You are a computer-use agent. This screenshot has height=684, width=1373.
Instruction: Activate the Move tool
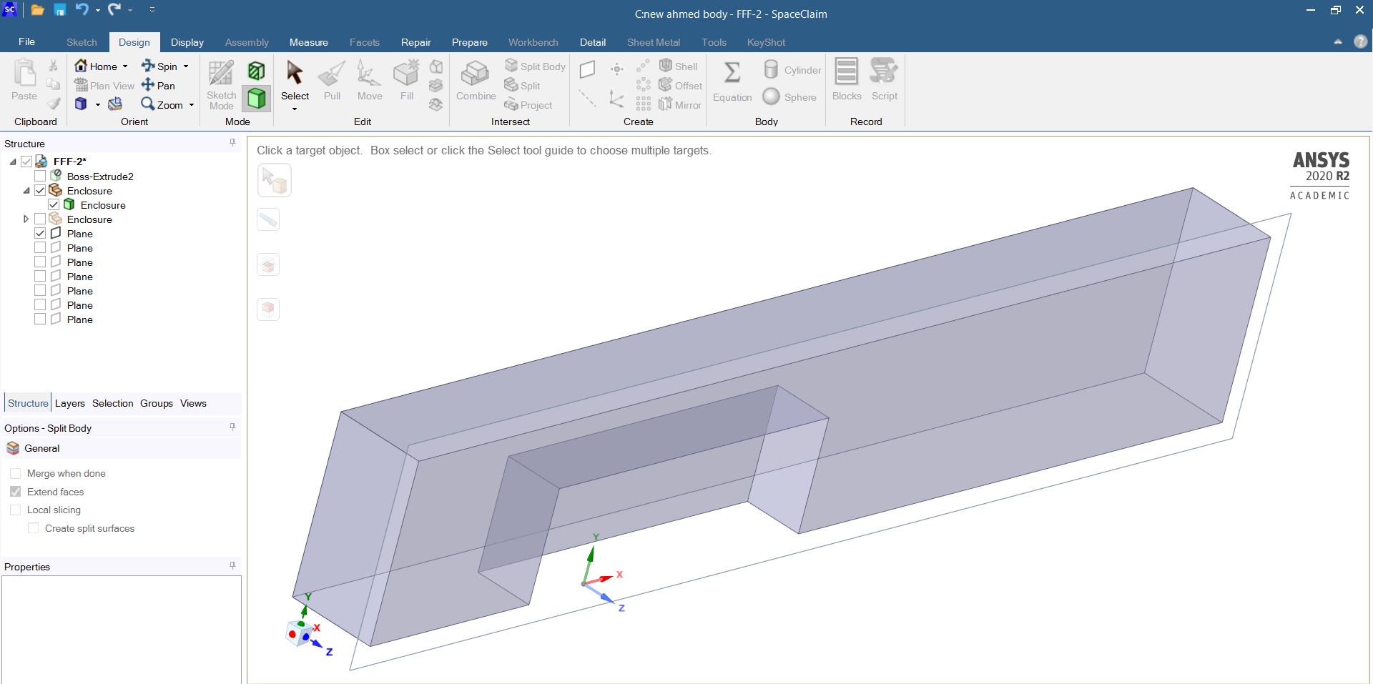click(369, 81)
